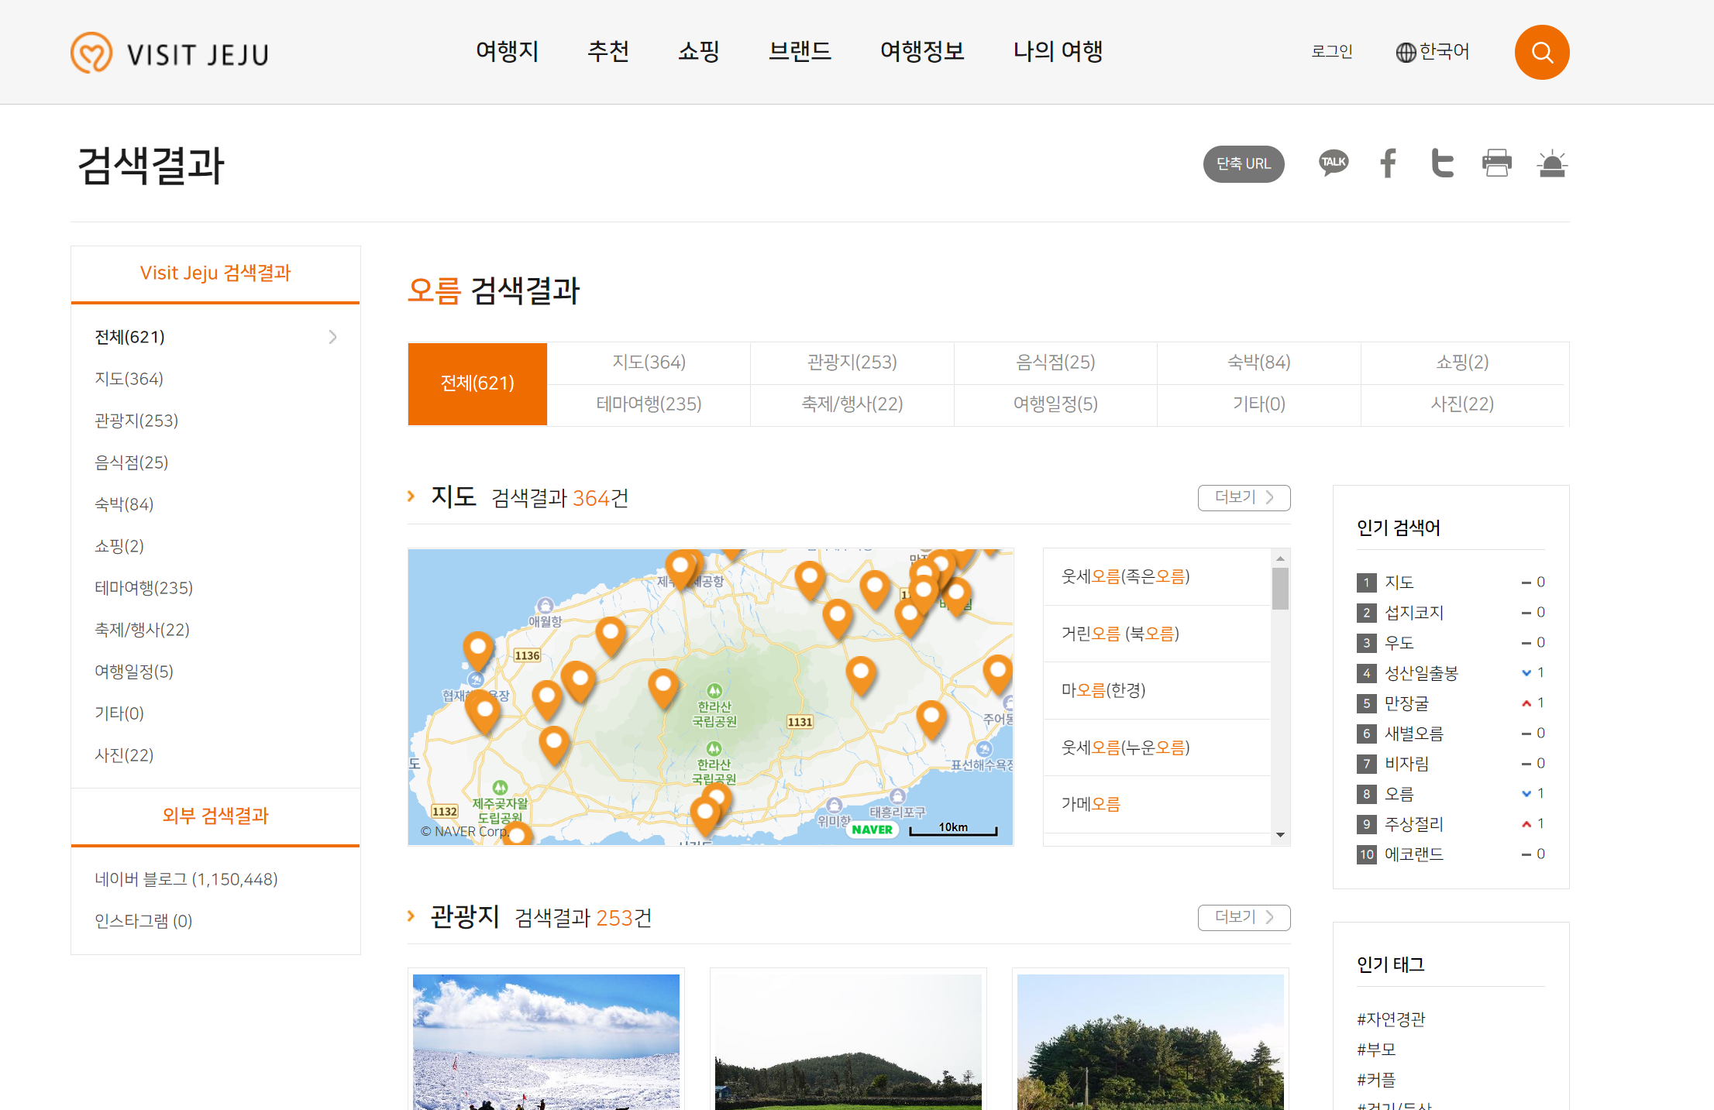Select the 관광지(253) result tab
The image size is (1714, 1110).
point(852,363)
